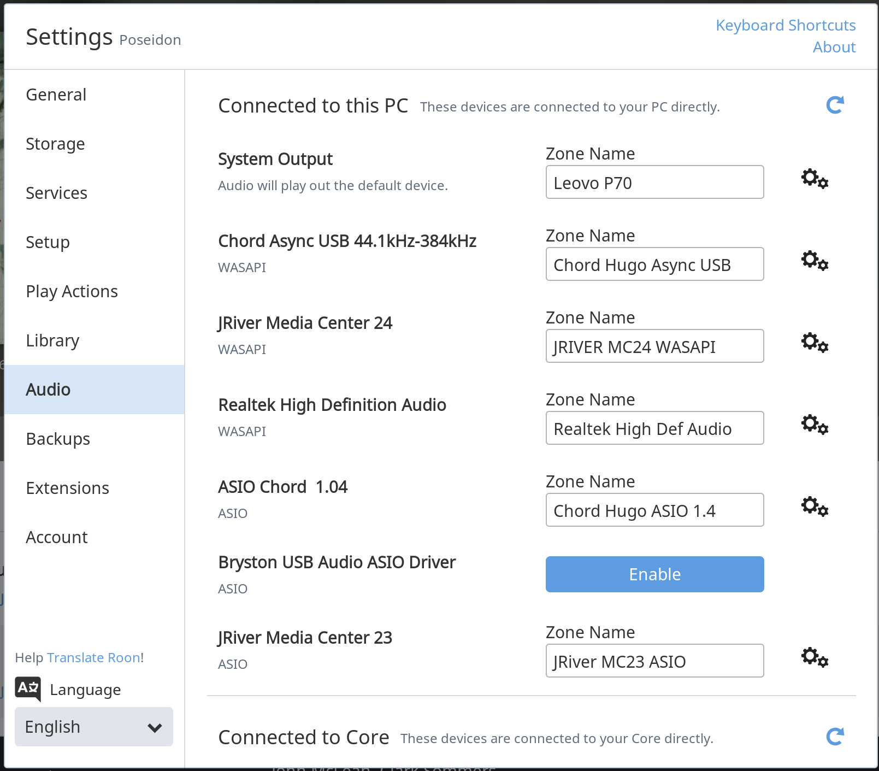Image resolution: width=879 pixels, height=771 pixels.
Task: Open the Backups section
Action: (x=95, y=439)
